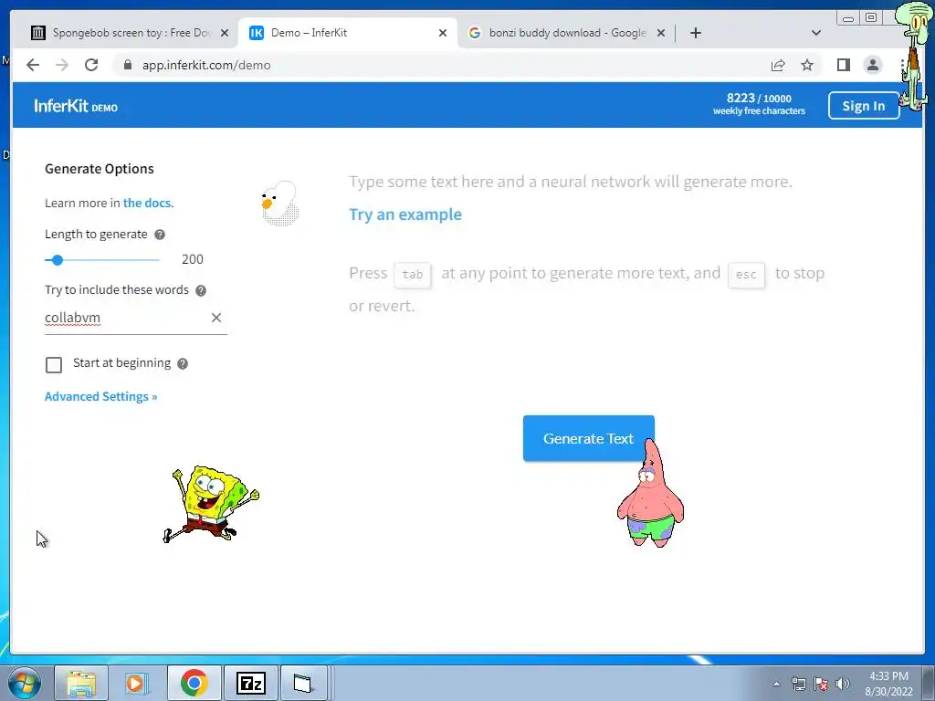The height and width of the screenshot is (701, 935).
Task: Close the bonzi buddy download tab
Action: tap(661, 33)
